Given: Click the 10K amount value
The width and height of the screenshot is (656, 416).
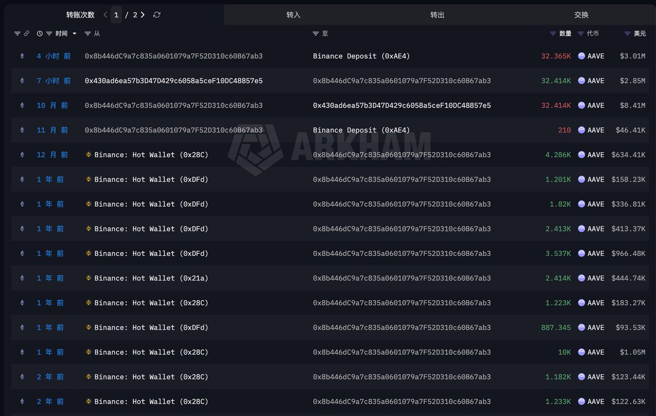Looking at the screenshot, I should 565,352.
